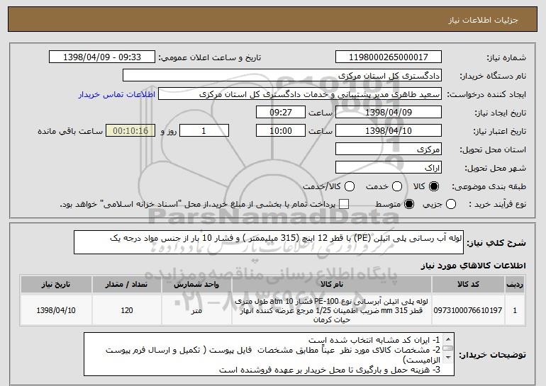Click the delivery province field مرکزی

click(389, 149)
